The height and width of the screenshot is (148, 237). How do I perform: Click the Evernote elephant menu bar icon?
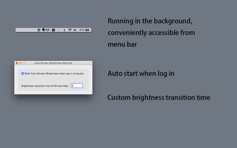[x=43, y=30]
